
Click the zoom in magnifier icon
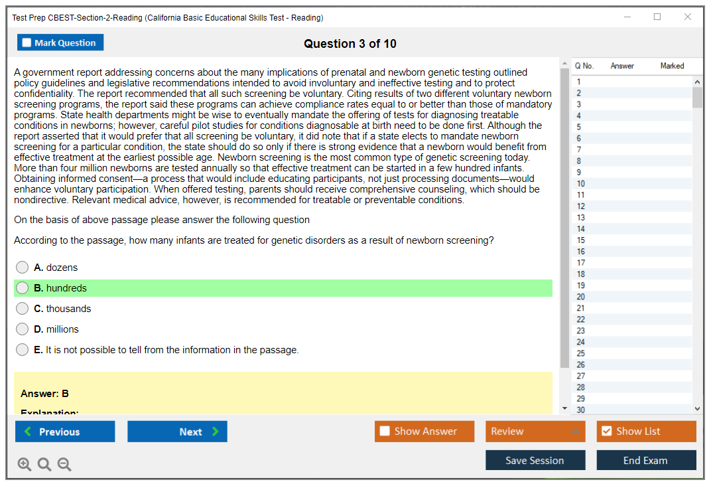25,465
